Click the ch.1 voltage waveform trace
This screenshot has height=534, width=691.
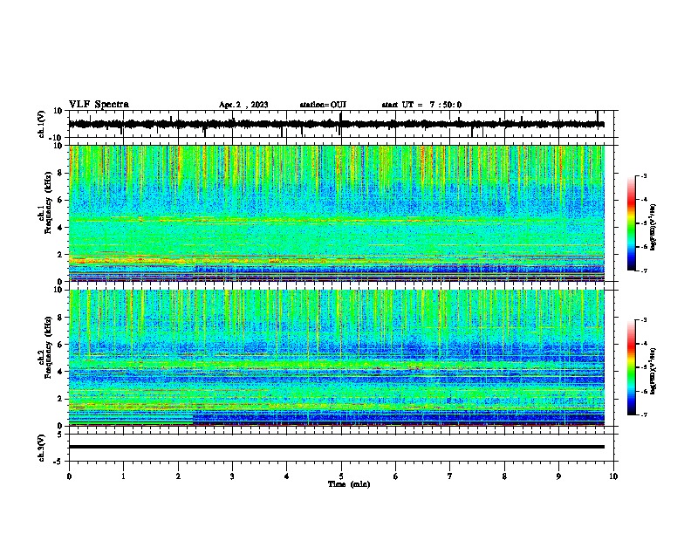point(337,124)
